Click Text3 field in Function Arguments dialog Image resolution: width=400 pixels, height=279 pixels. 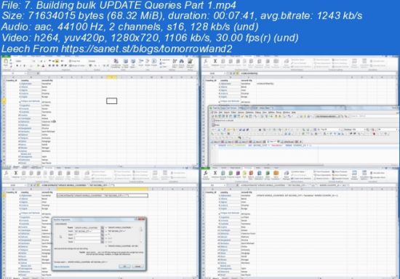point(87,235)
